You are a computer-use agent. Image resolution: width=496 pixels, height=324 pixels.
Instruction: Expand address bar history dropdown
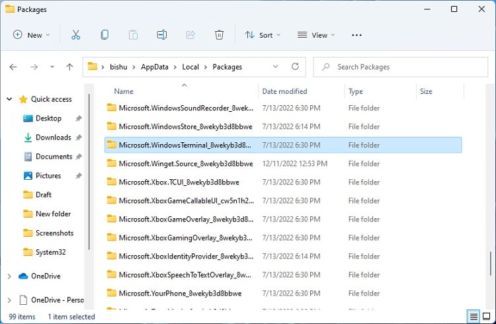pyautogui.click(x=275, y=66)
